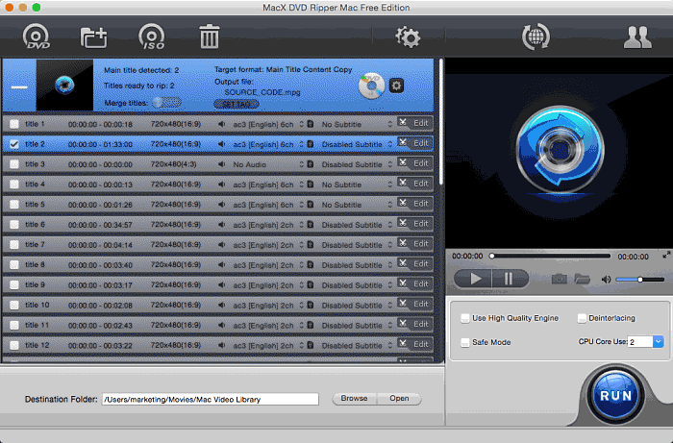This screenshot has width=673, height=443.
Task: Click the globe update icon
Action: [536, 37]
